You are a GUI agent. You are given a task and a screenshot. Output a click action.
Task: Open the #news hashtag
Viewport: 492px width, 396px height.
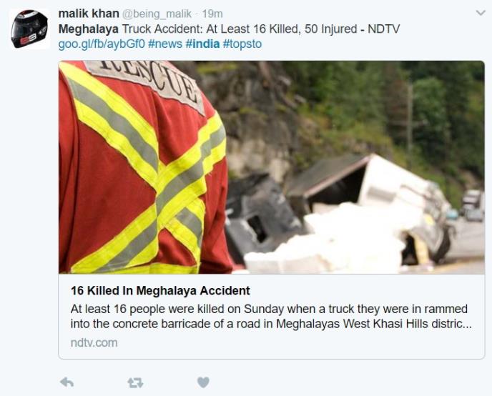click(165, 44)
